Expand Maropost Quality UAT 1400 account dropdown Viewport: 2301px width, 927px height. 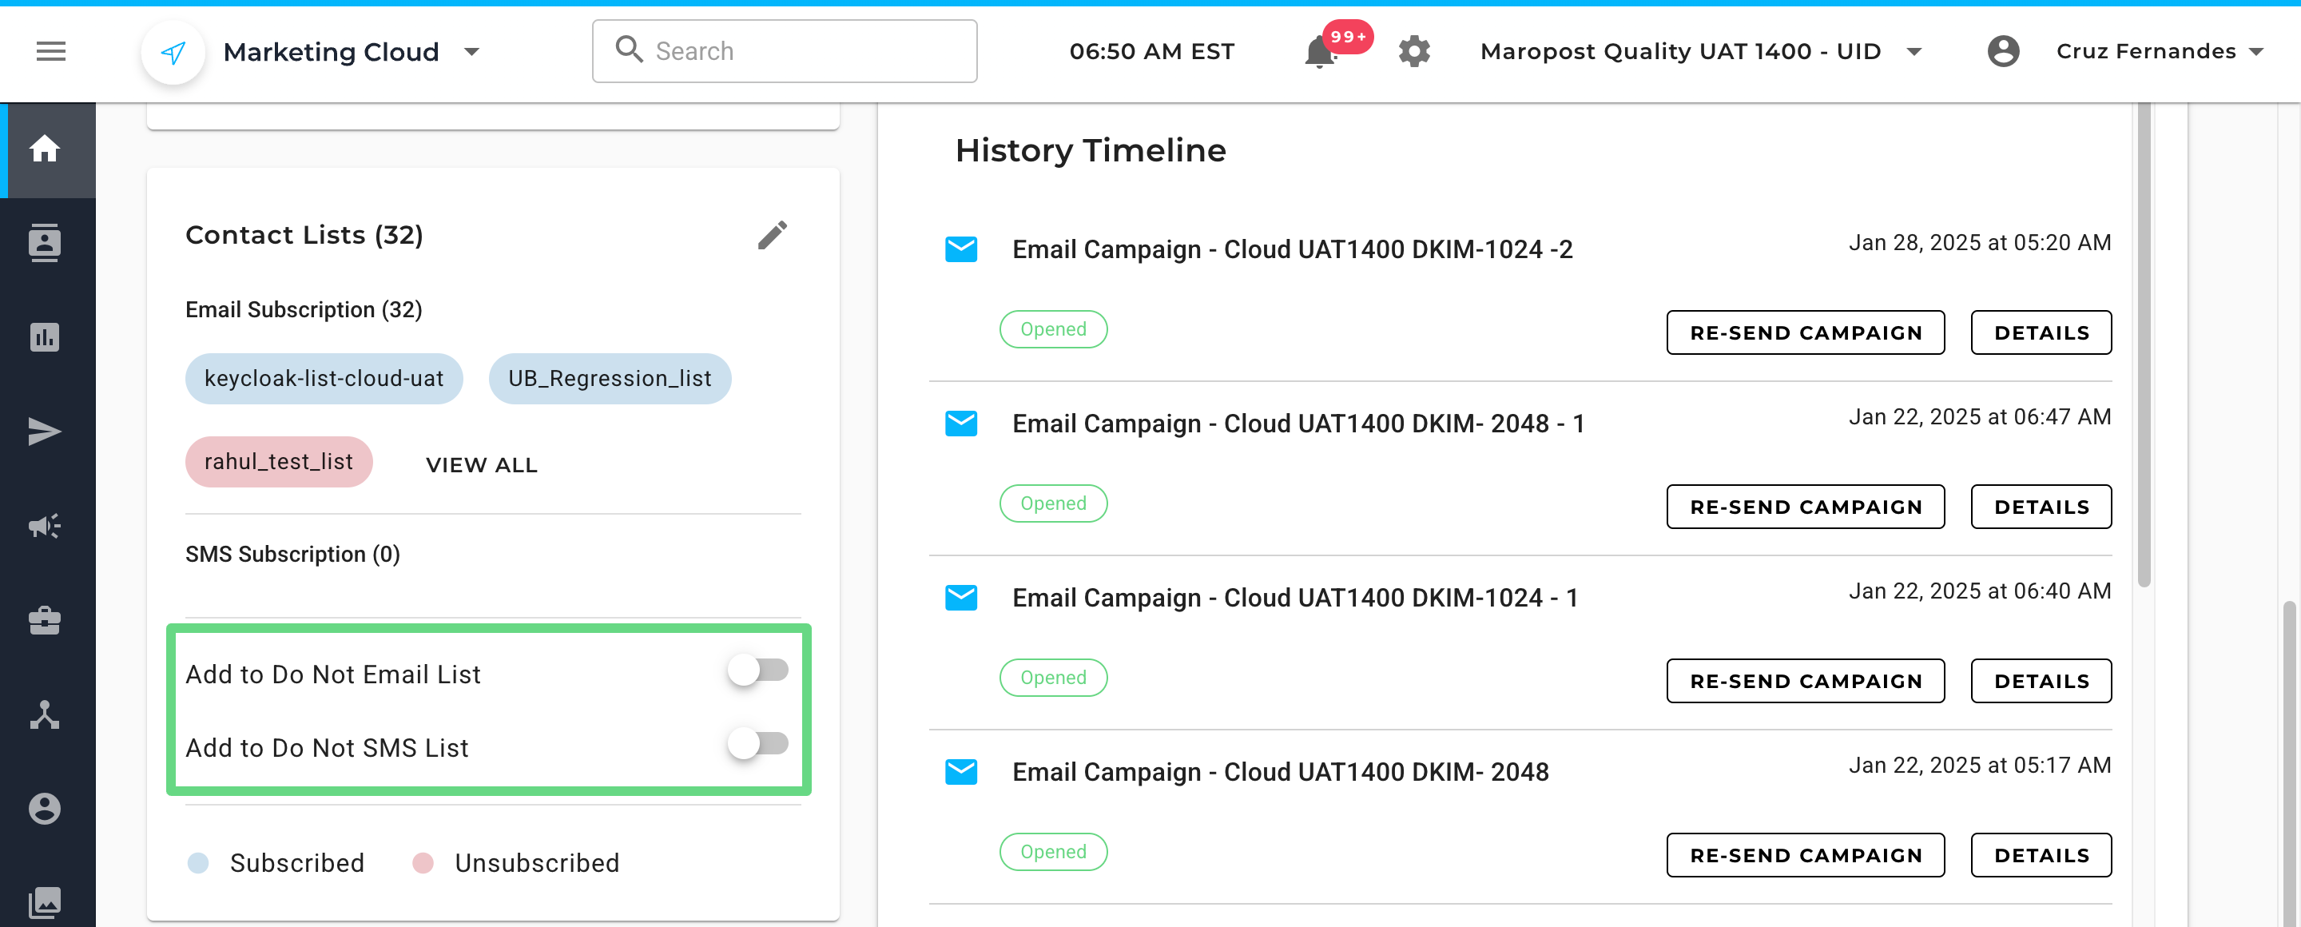click(1914, 53)
